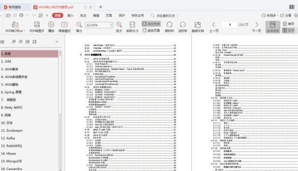Click first bookmark panel expand icon
Viewport: 298px width, 171px height.
(x=14, y=41)
